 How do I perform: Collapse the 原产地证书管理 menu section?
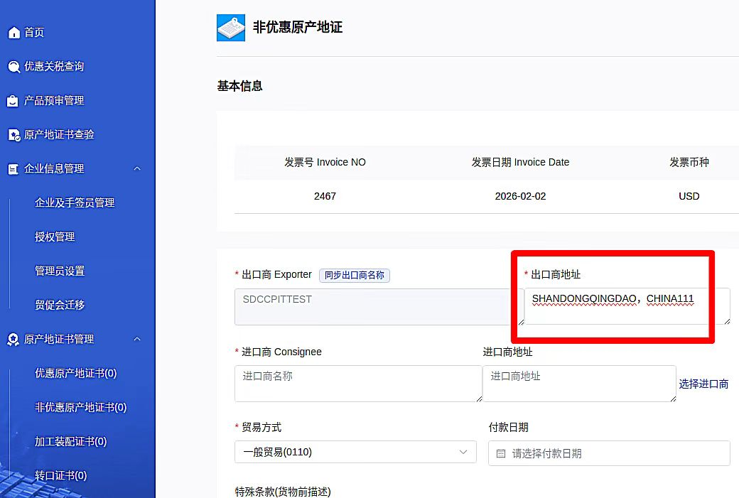[x=137, y=340]
